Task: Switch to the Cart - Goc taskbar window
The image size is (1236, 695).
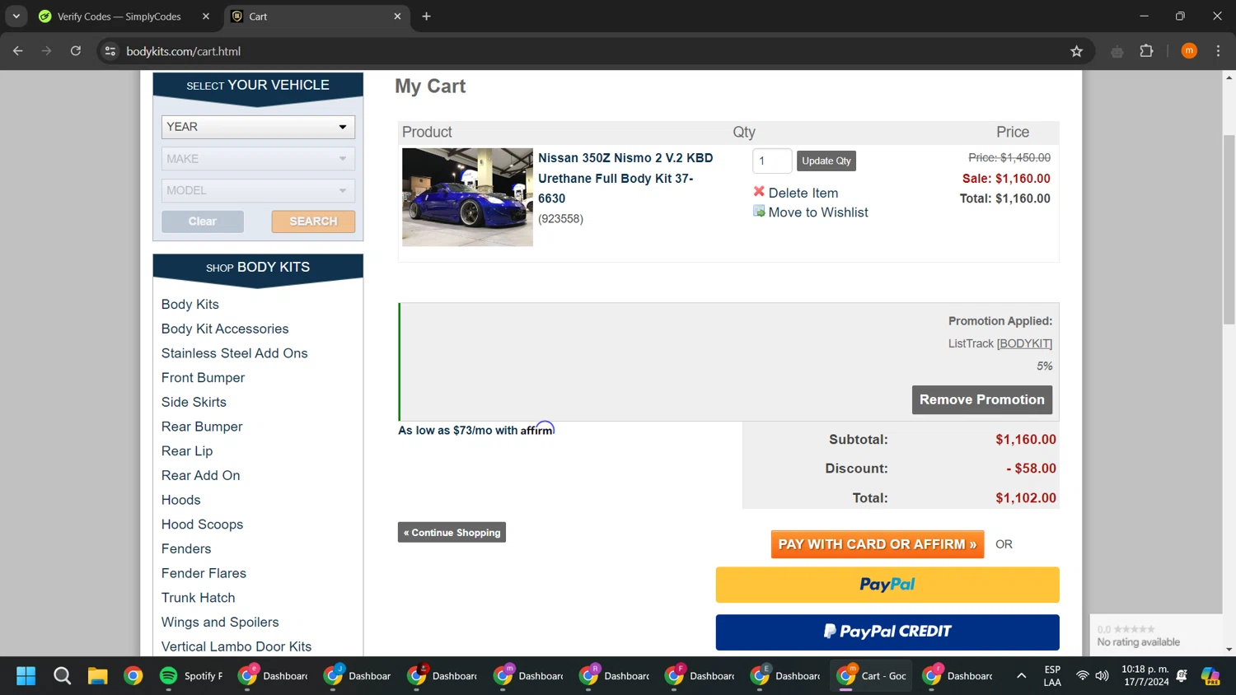Action: (872, 676)
